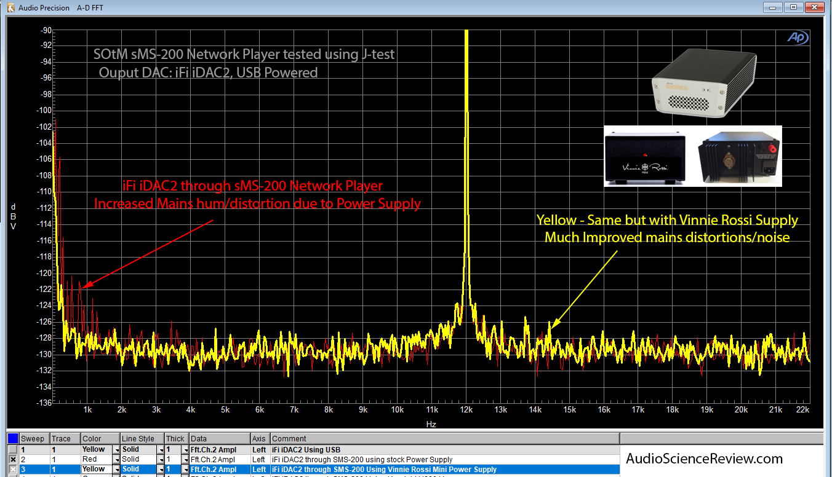832x477 pixels.
Task: Click the 'Fft.Ch.2 Ampl' data cell in sweep 1
Action: [220, 449]
